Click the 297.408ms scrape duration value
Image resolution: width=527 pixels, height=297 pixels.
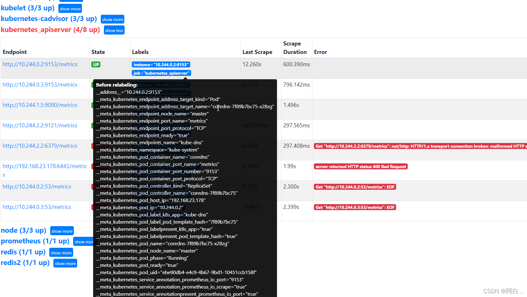297,146
